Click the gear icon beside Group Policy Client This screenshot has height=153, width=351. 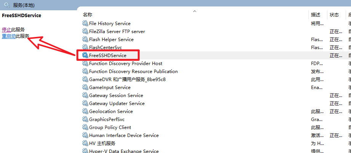(85, 127)
